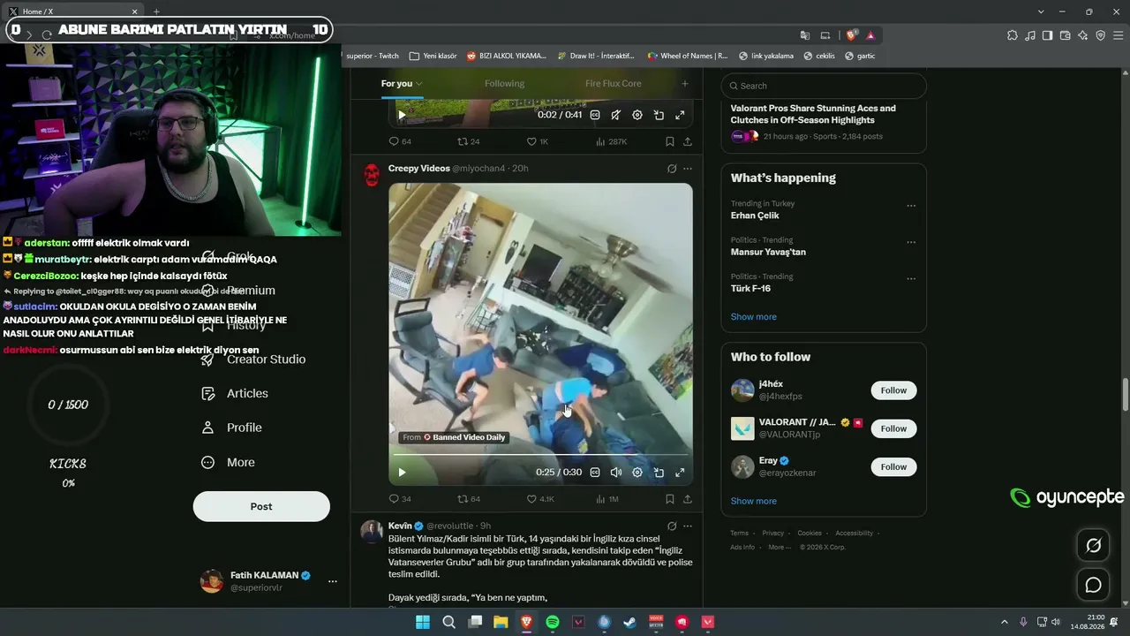View analytics showing 287K views

click(611, 141)
